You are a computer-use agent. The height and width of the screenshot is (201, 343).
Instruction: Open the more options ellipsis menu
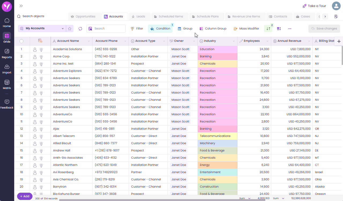pos(290,29)
